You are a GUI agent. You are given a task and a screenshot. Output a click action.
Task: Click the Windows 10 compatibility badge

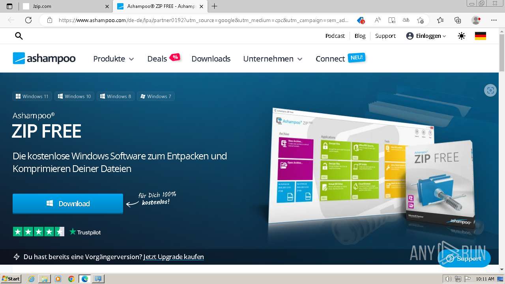[x=74, y=96]
